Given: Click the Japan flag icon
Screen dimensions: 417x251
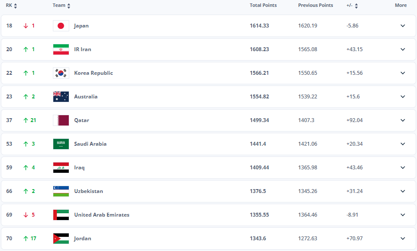Looking at the screenshot, I should pos(61,26).
